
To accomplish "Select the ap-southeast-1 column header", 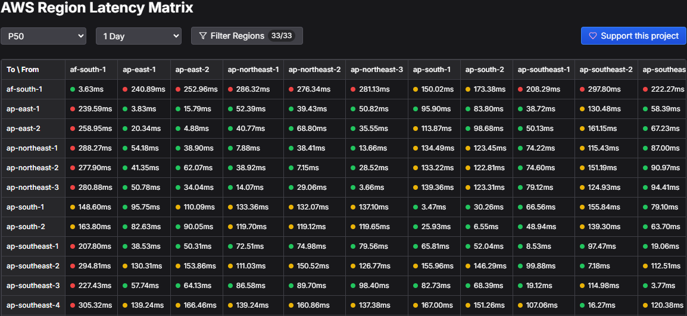I will tap(544, 69).
